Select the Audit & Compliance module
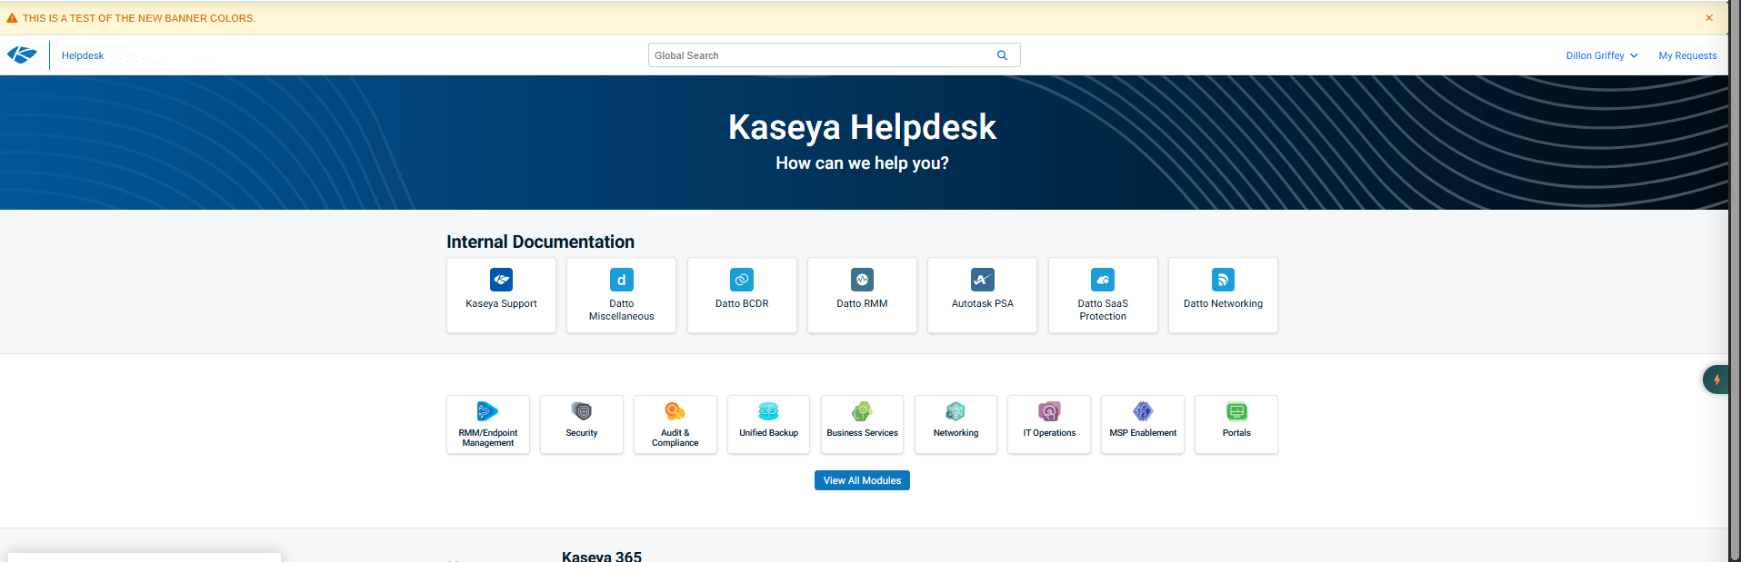 coord(675,424)
